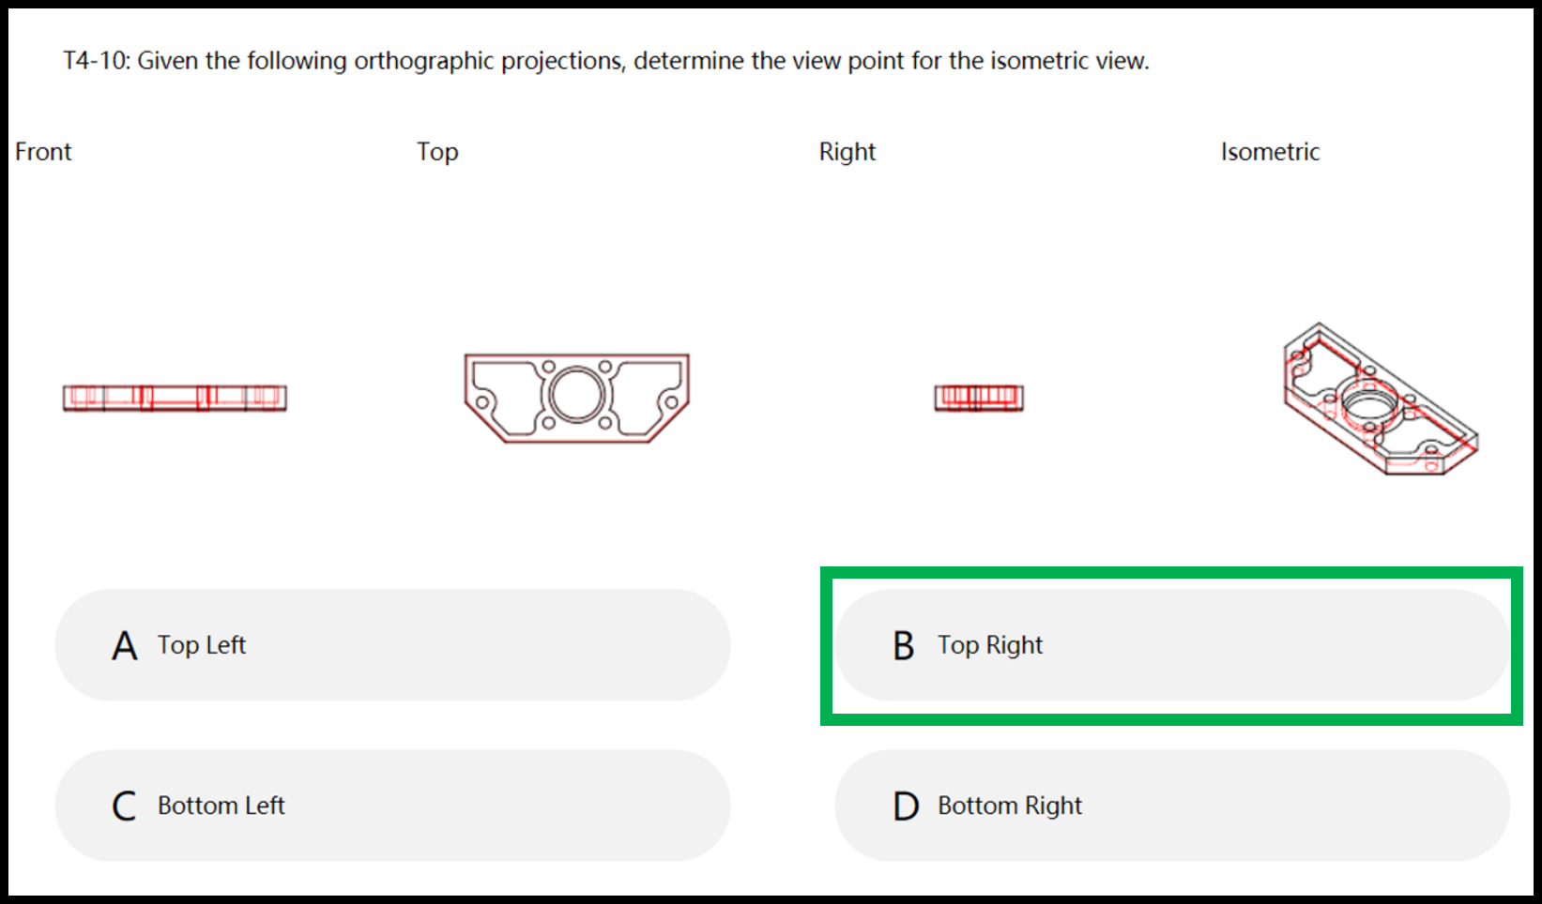Click the "Front" column label
Image resolution: width=1542 pixels, height=904 pixels.
point(43,152)
